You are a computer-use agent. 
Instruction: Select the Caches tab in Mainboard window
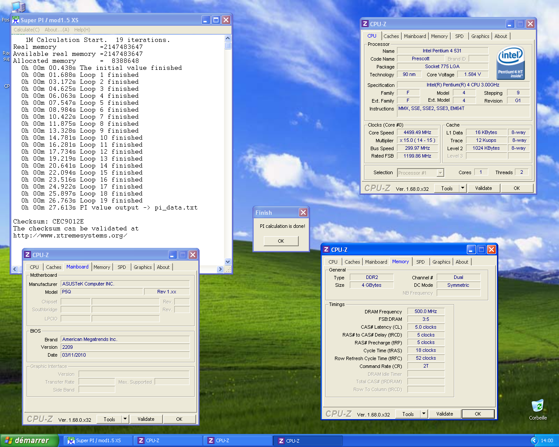[x=54, y=267]
